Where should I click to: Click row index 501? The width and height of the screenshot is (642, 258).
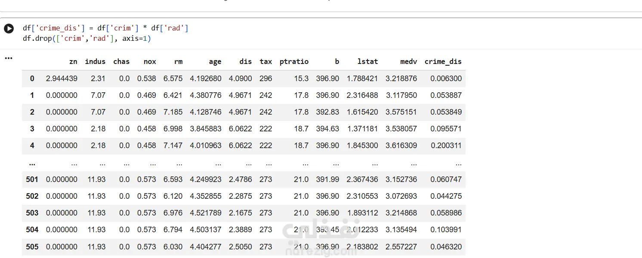point(32,179)
